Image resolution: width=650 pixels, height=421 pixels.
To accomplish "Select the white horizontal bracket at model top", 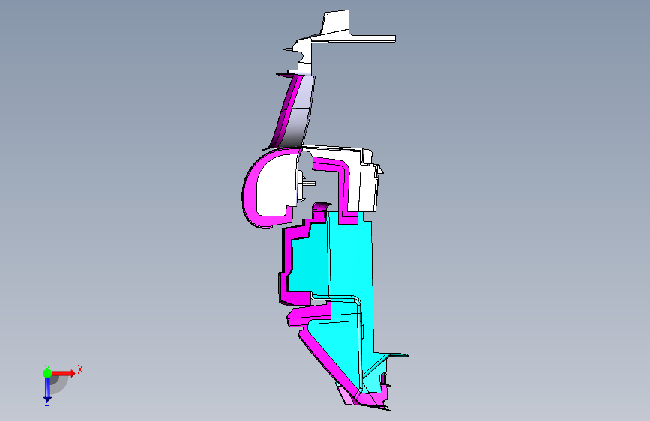I will tap(352, 38).
